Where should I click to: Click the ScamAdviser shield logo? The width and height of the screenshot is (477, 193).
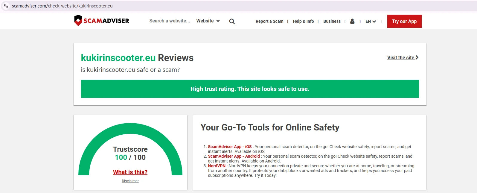[78, 21]
